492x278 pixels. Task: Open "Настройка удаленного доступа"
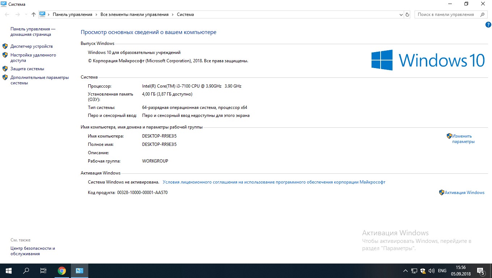click(x=33, y=58)
